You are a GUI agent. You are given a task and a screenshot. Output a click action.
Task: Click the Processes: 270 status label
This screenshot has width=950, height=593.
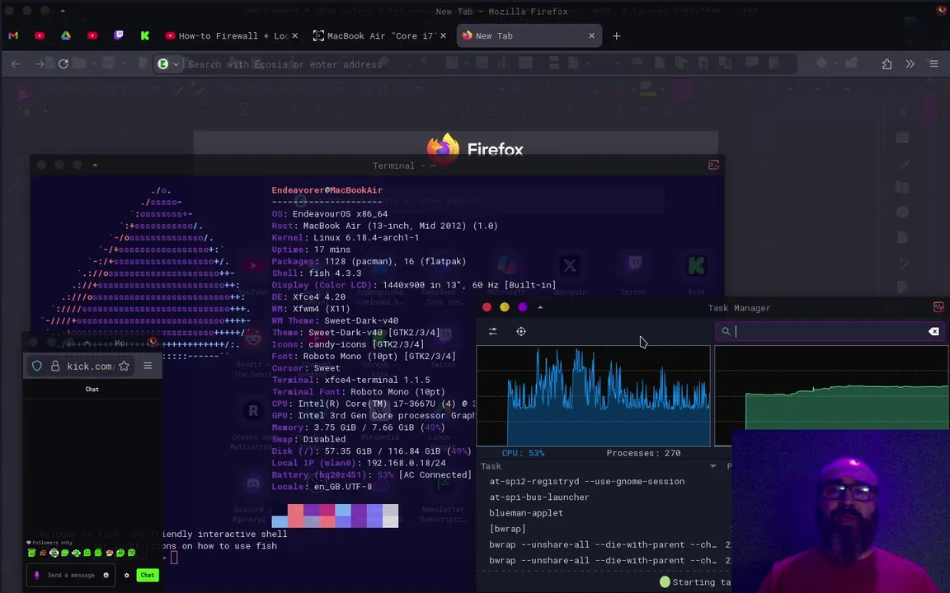pyautogui.click(x=643, y=453)
